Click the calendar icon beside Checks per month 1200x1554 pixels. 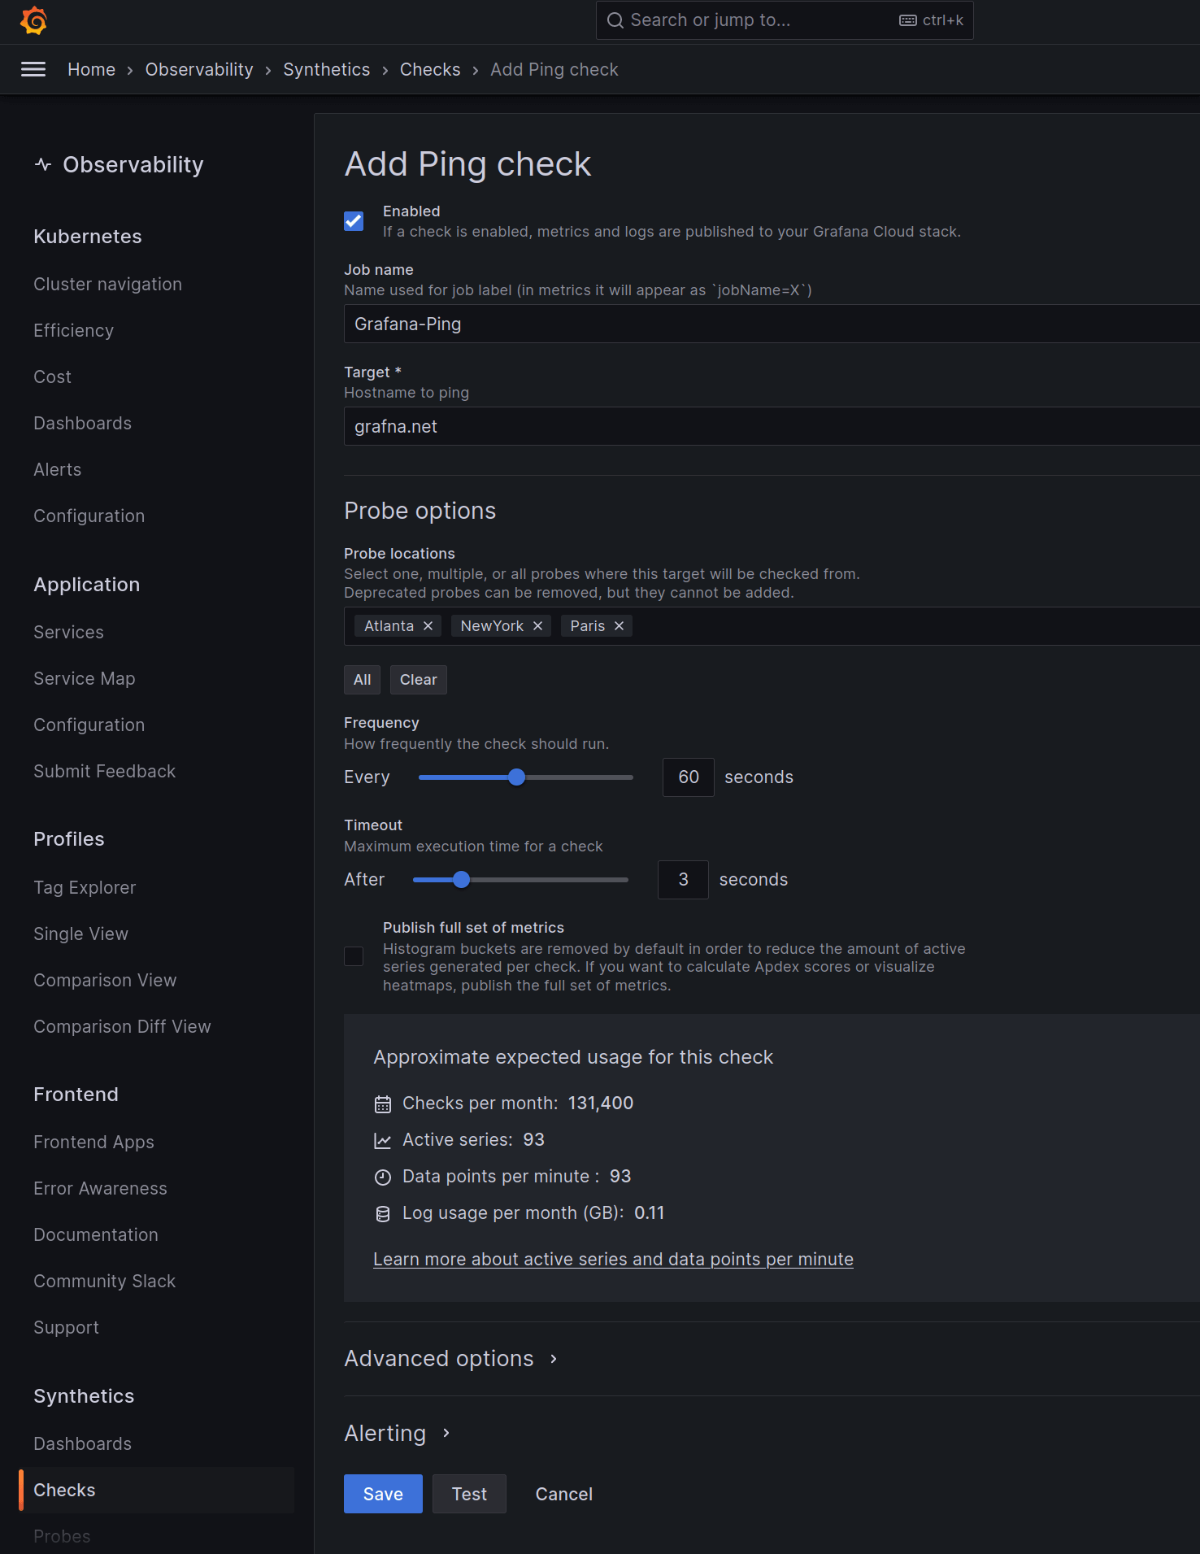(382, 1104)
